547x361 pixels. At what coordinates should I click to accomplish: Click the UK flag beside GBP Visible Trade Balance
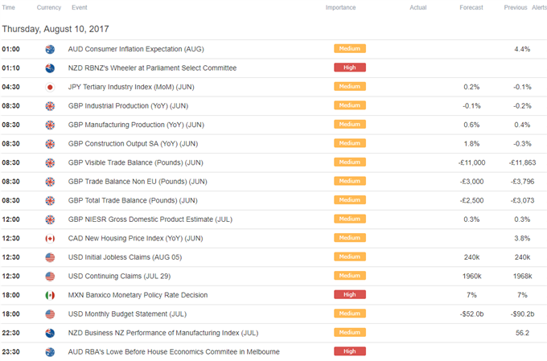(50, 162)
